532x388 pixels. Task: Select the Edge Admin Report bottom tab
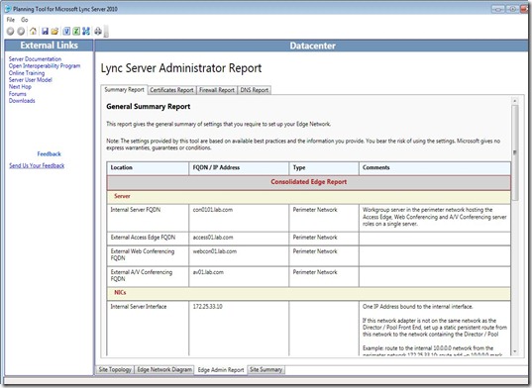point(221,370)
